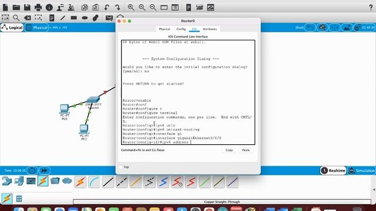This screenshot has height=211, width=376.
Task: Switch to the Logical workspace
Action: (12, 28)
